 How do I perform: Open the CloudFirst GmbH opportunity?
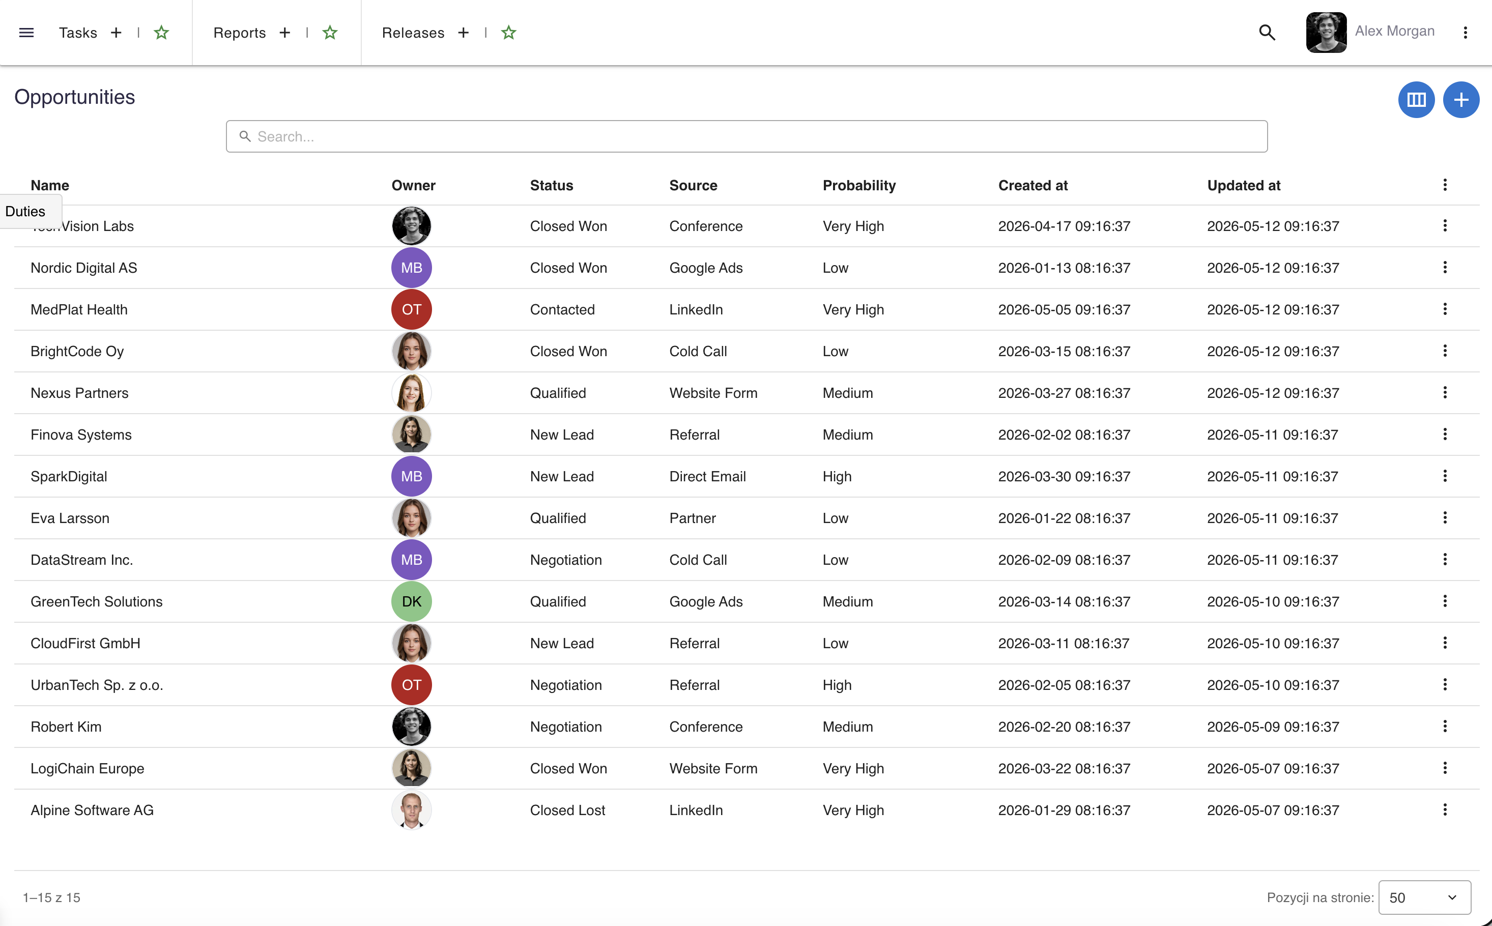coord(85,643)
